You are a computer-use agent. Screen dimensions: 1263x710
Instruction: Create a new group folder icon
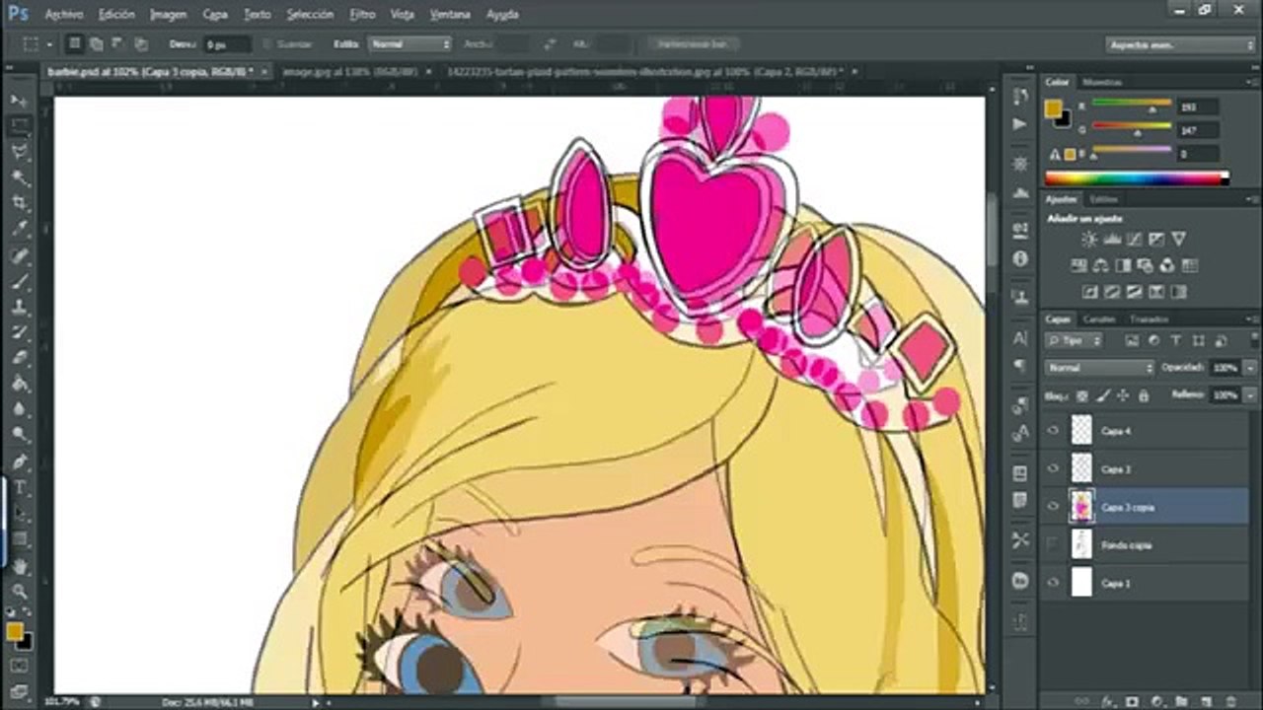1181,702
